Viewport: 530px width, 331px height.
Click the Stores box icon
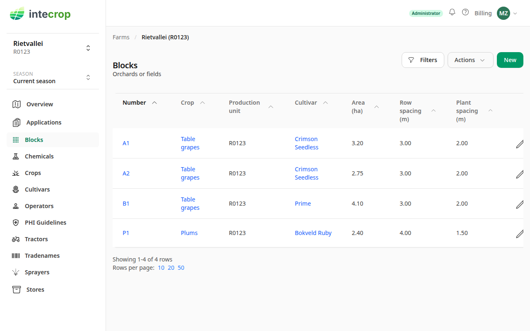(17, 290)
